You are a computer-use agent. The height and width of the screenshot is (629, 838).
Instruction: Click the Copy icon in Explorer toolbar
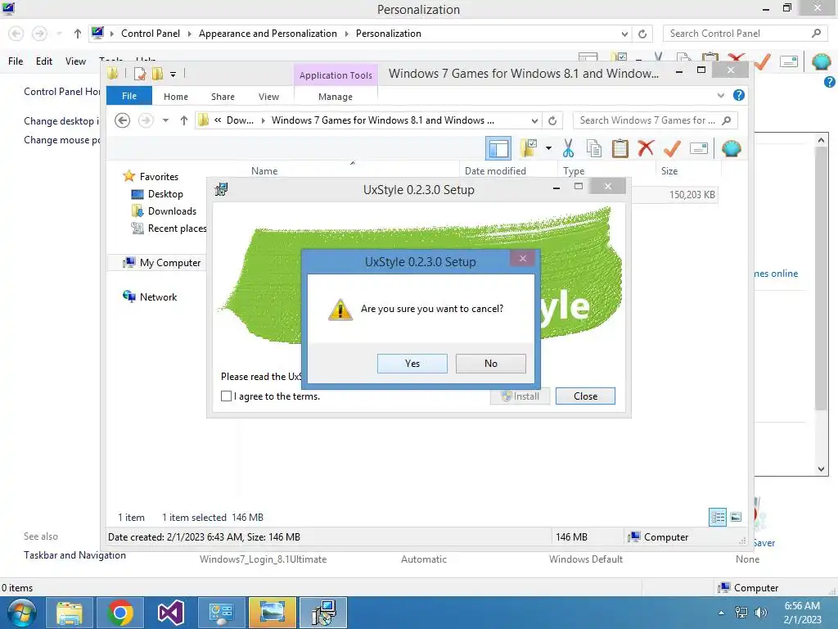point(594,148)
